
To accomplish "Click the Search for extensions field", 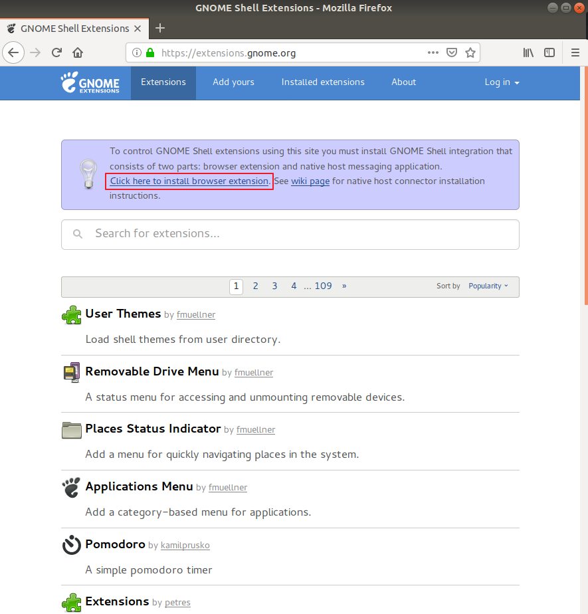I will [290, 234].
